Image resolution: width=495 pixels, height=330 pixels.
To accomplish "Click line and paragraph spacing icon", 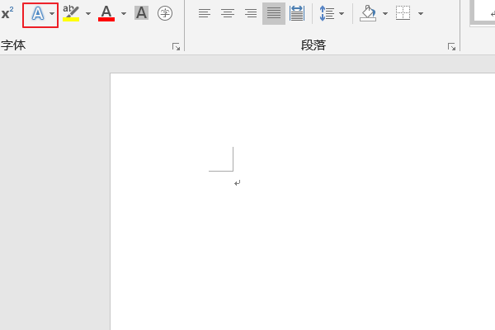I will click(x=327, y=13).
